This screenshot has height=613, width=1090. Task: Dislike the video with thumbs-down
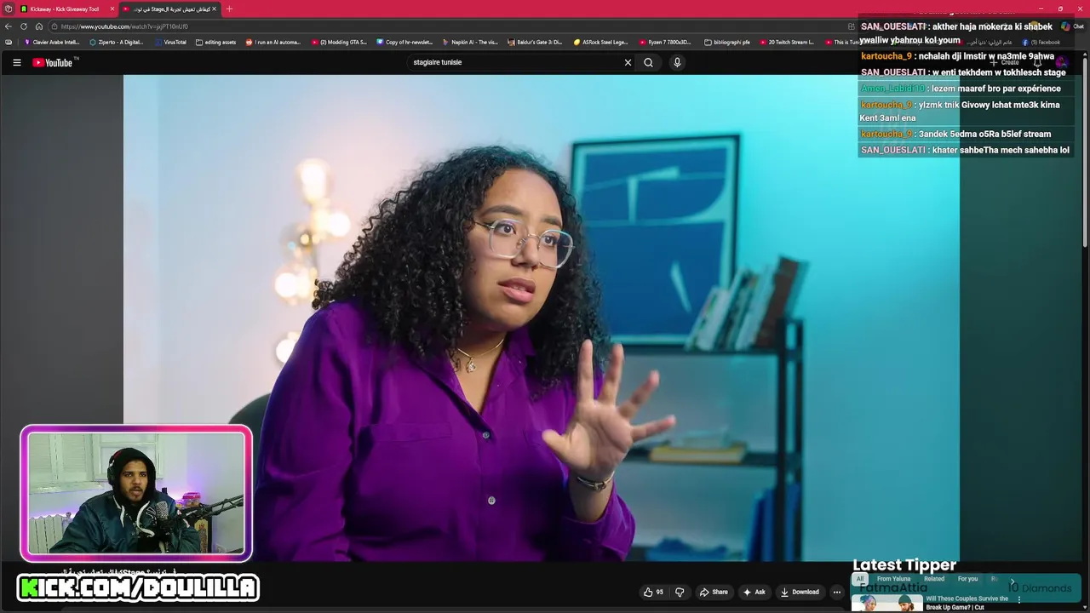680,592
